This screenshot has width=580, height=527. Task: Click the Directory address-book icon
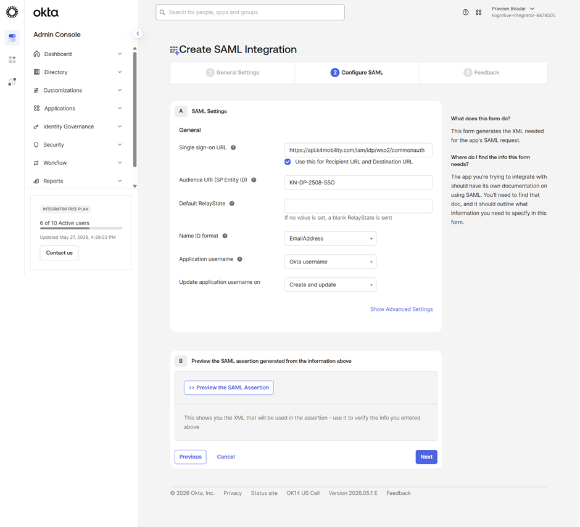pyautogui.click(x=36, y=72)
